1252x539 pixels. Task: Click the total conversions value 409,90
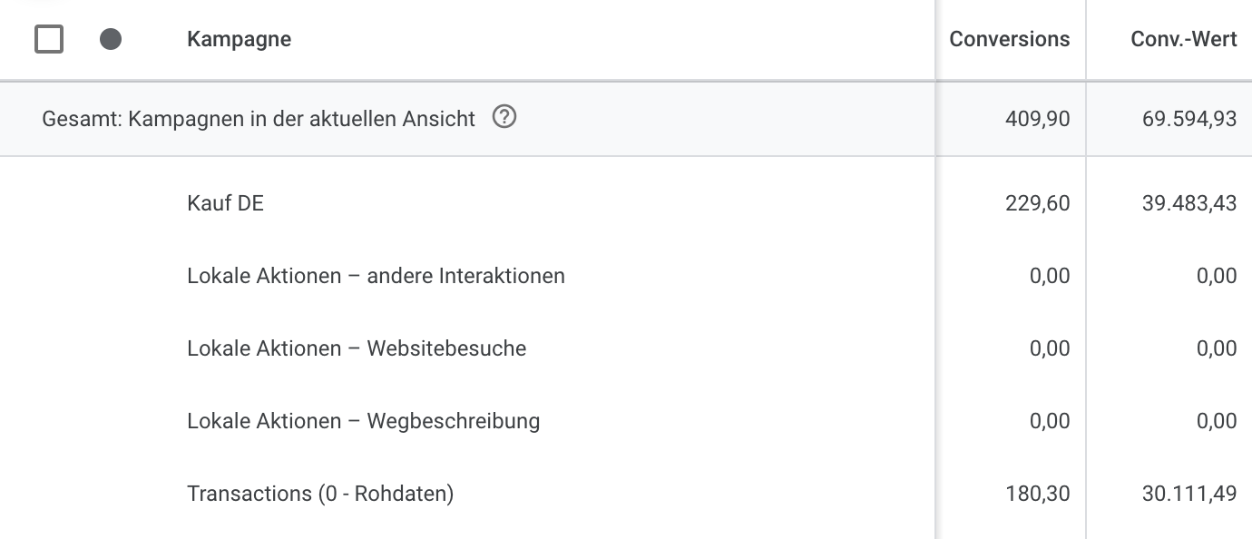pyautogui.click(x=1038, y=119)
